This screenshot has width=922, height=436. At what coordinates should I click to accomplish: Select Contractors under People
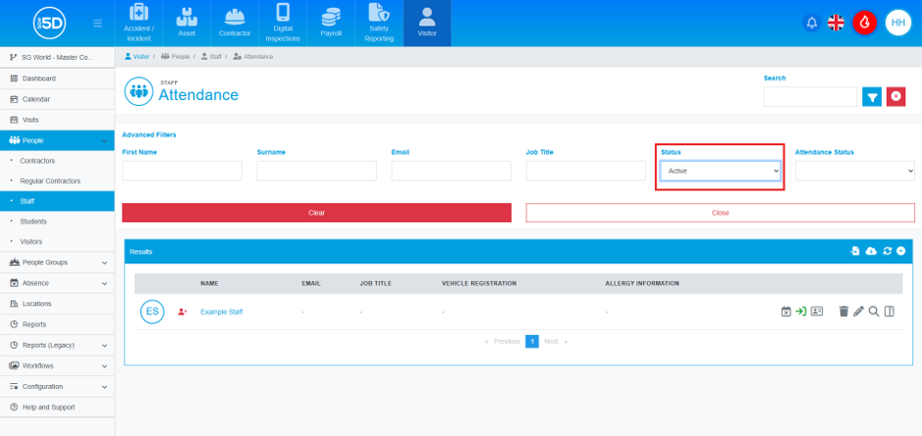[x=57, y=161]
